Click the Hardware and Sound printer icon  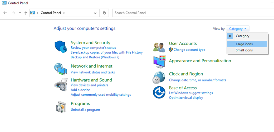click(61, 84)
